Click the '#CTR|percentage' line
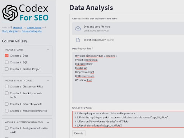184x138 pixels. click(84, 76)
